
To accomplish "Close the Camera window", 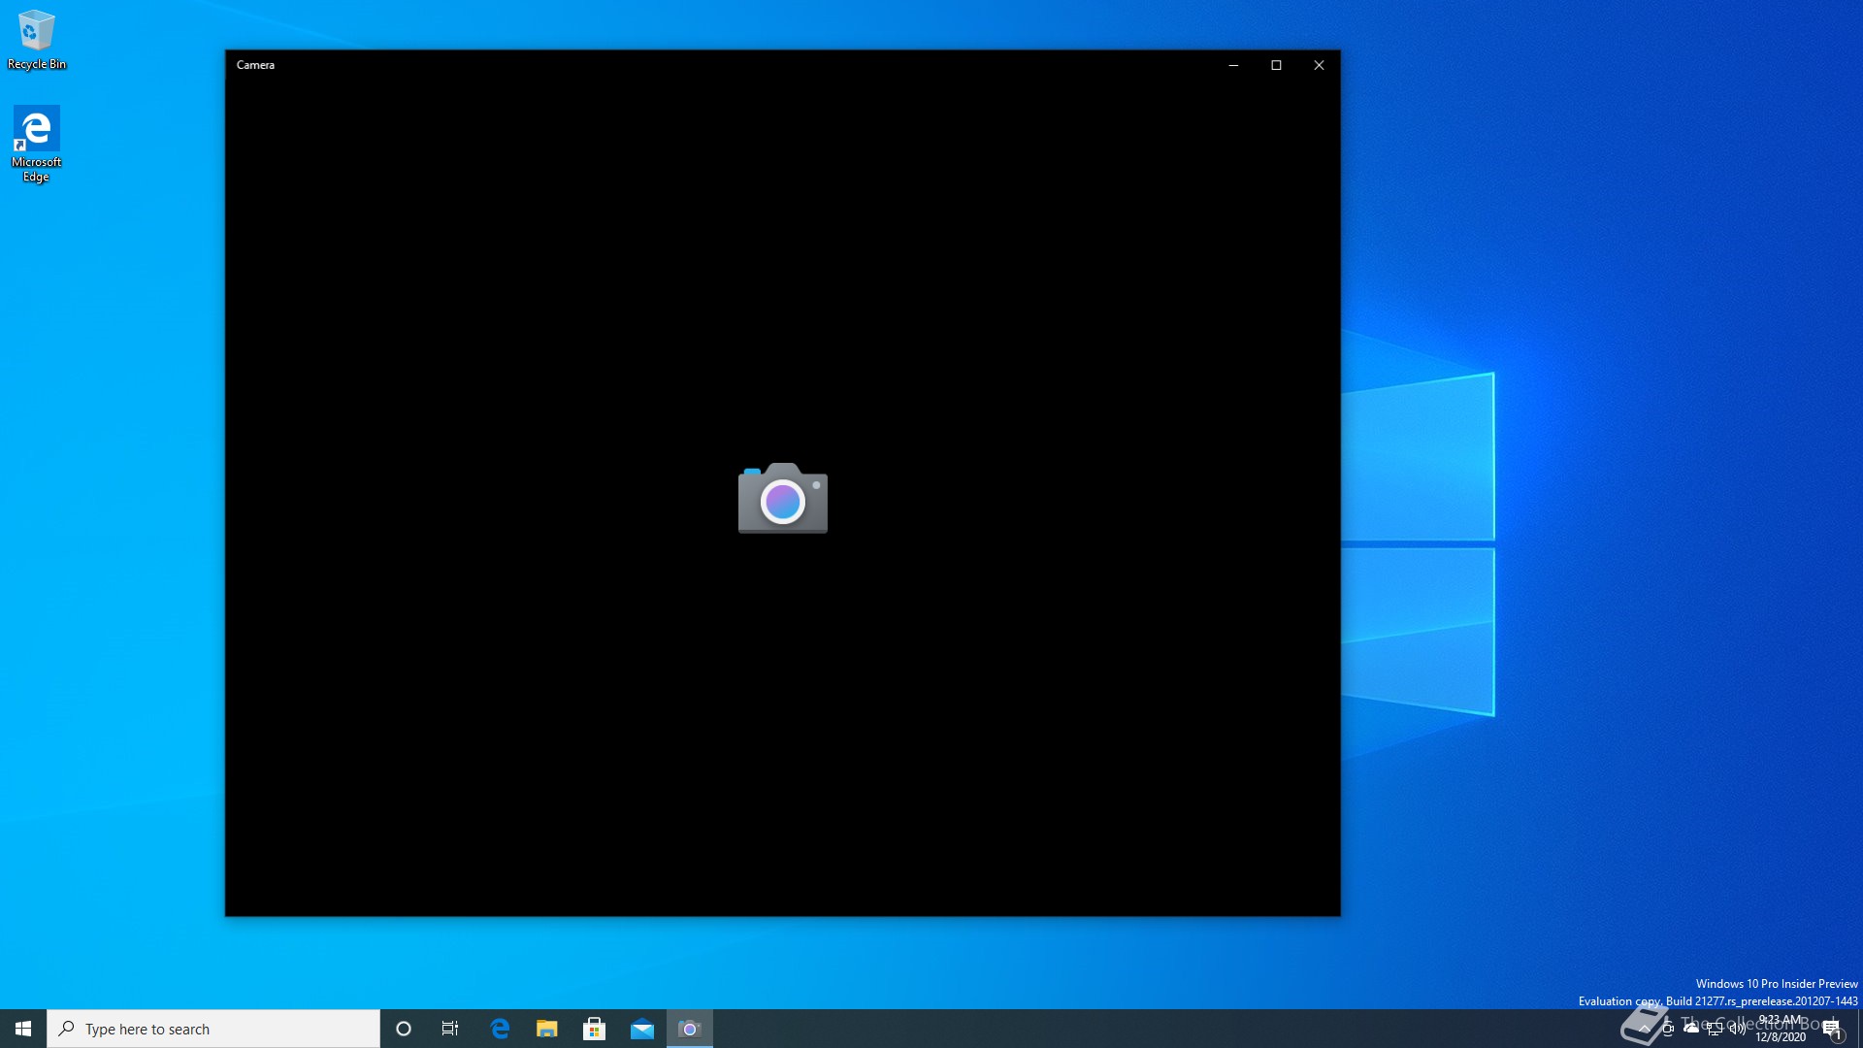I will (x=1319, y=65).
